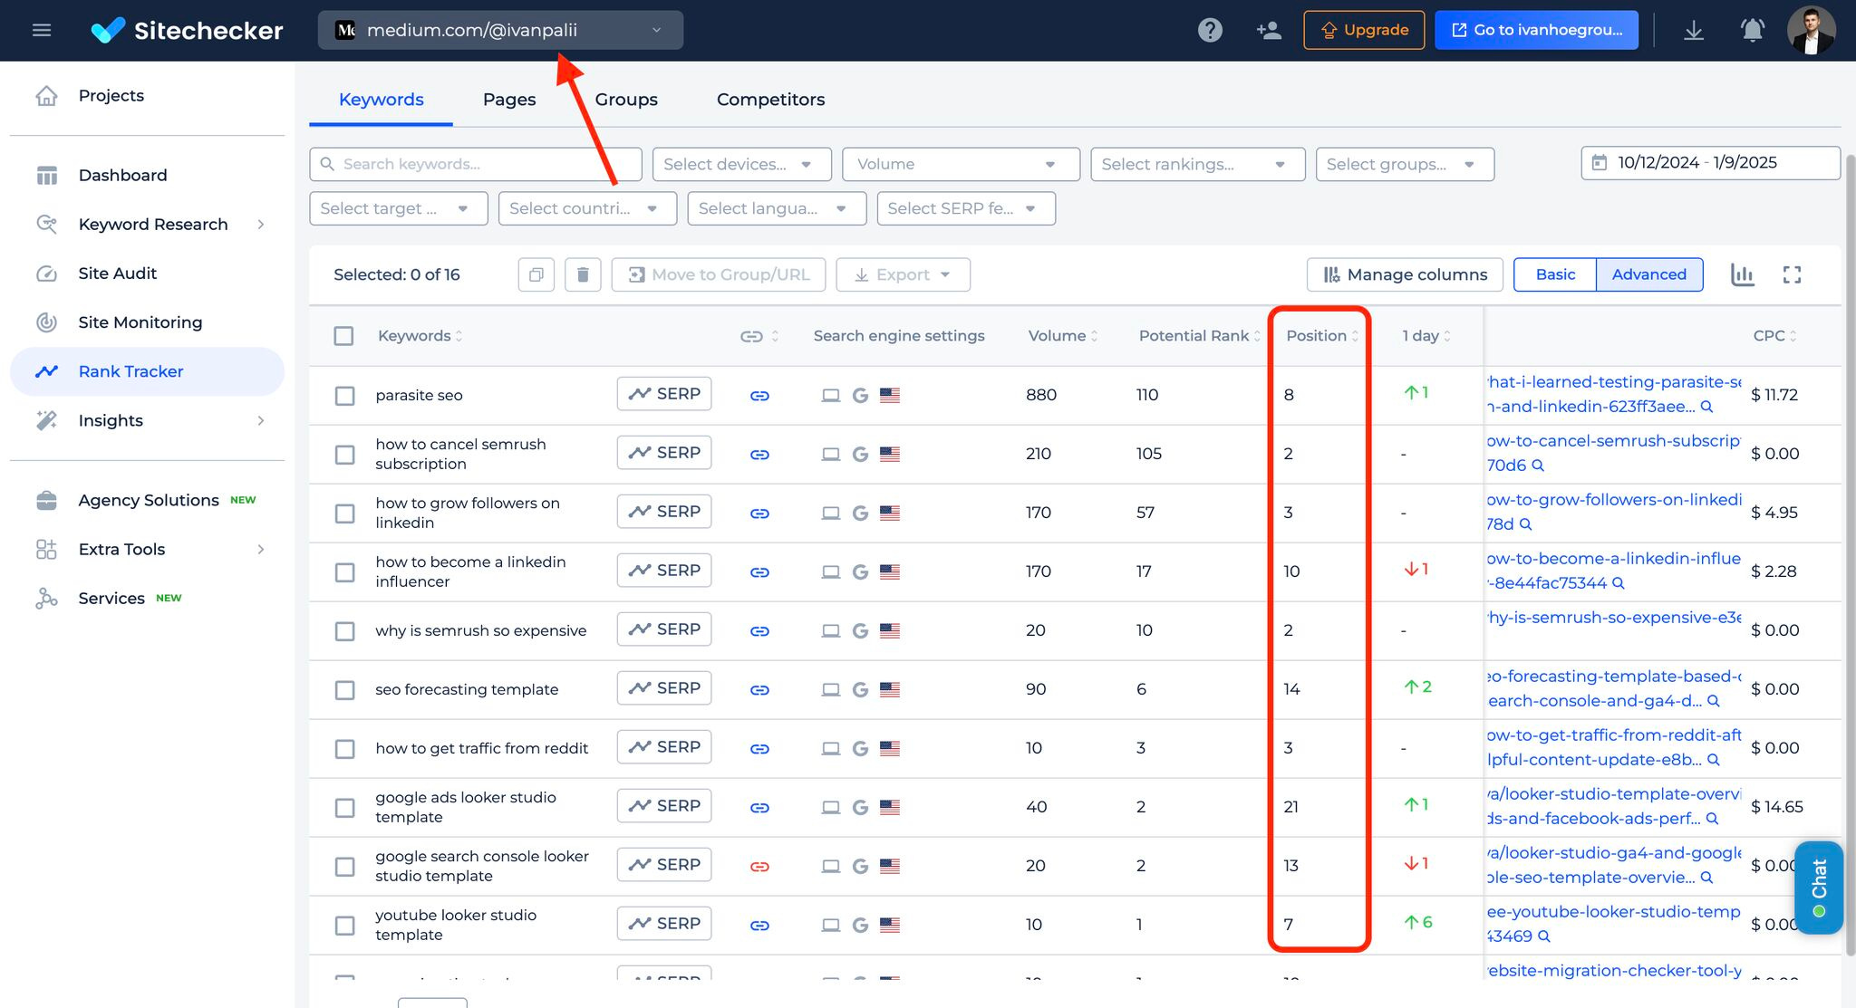Click the link icon for parasite seo
Viewport: 1856px width, 1008px height.
pyautogui.click(x=759, y=396)
